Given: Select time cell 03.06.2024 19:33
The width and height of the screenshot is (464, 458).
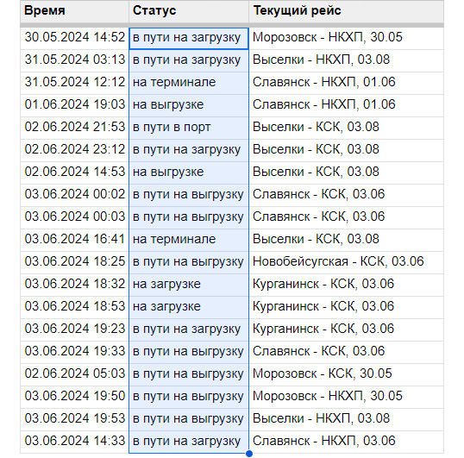Looking at the screenshot, I should point(75,352).
